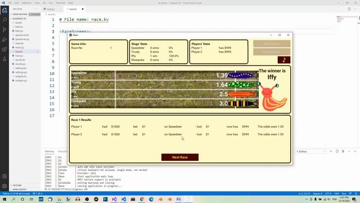Click the End Game button in slug race window

pyautogui.click(x=272, y=44)
